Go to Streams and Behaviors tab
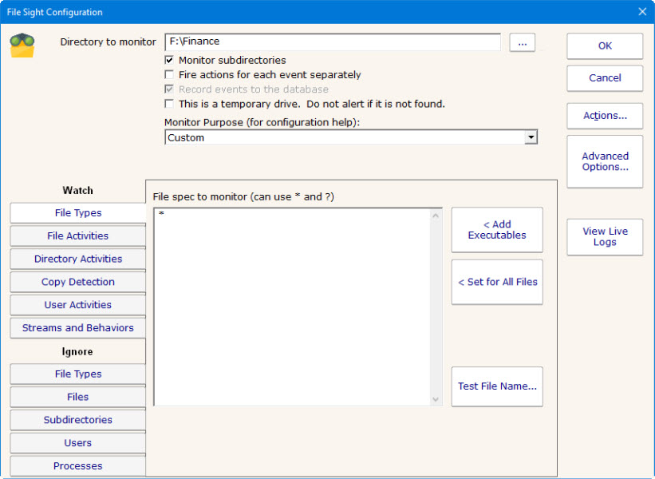The image size is (655, 479). tap(77, 328)
